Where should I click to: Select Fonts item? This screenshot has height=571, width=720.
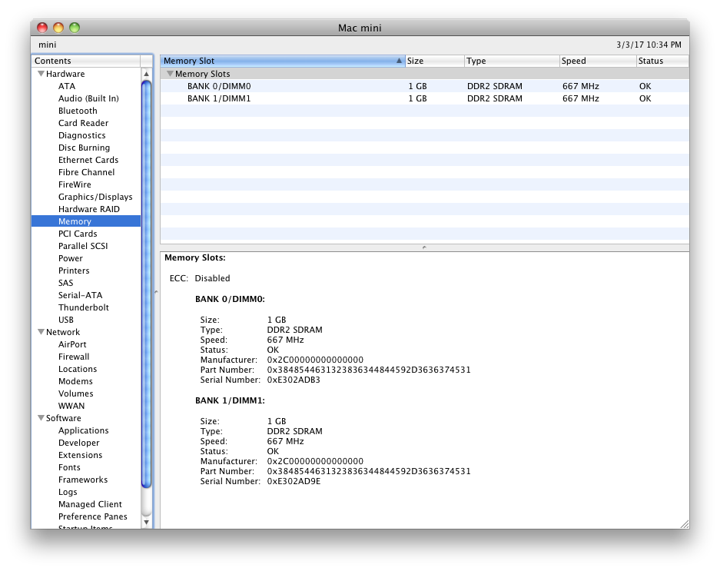pos(69,467)
